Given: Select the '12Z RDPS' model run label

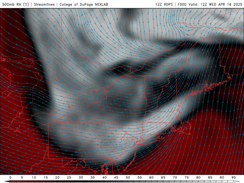Looking at the screenshot, I should pyautogui.click(x=164, y=4).
